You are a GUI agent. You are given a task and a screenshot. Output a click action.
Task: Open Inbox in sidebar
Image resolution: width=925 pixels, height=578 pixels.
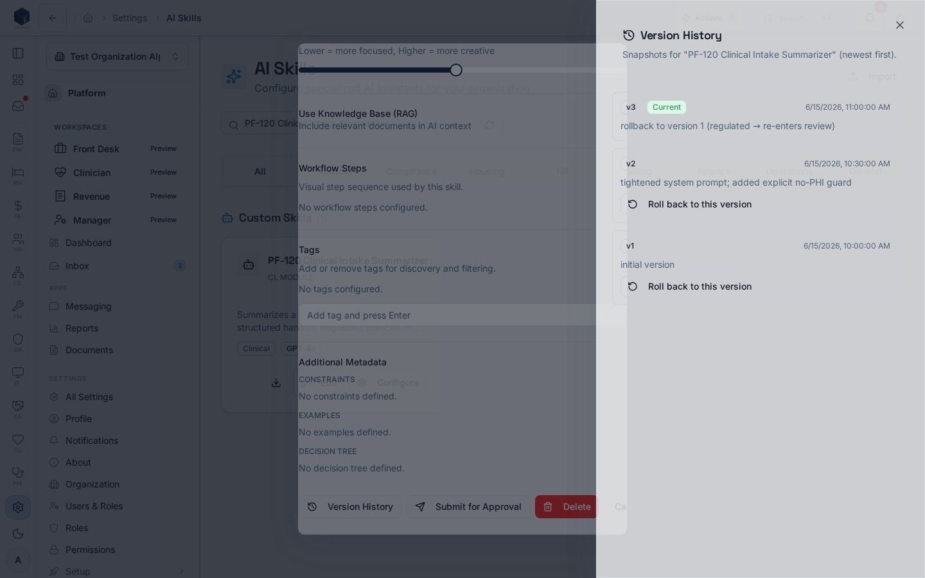tap(117, 266)
